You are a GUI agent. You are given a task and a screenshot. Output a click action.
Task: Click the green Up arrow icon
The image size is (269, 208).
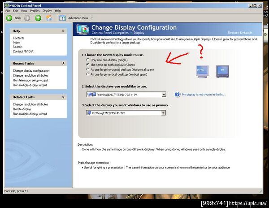point(38,18)
